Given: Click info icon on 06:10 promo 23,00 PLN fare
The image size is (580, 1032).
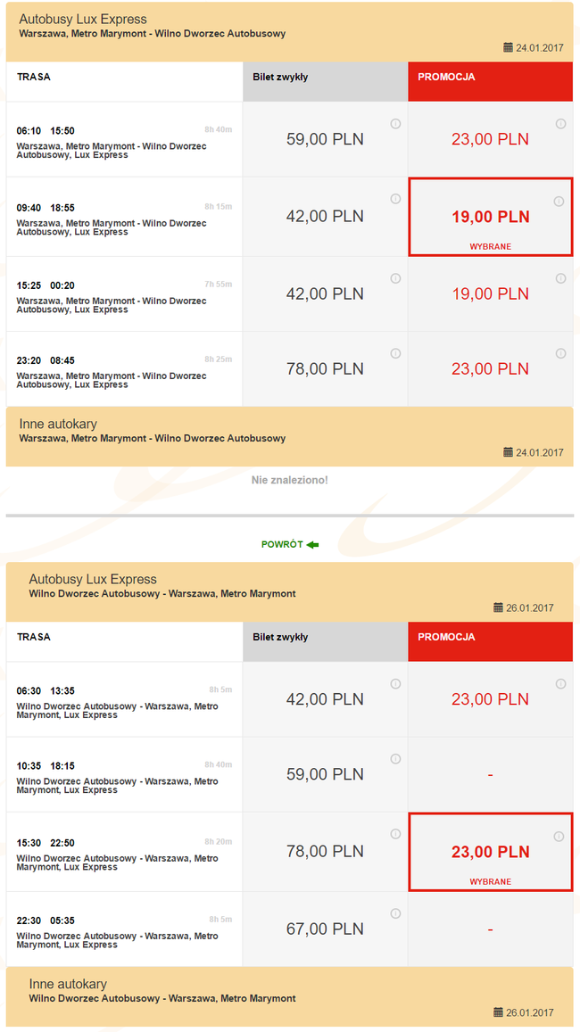Looking at the screenshot, I should pyautogui.click(x=560, y=124).
